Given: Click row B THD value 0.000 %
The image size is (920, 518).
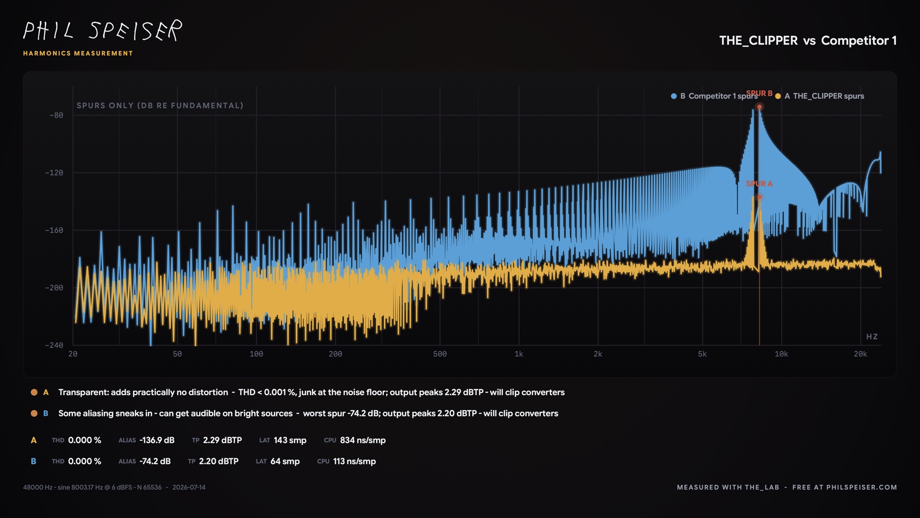Looking at the screenshot, I should 85,461.
